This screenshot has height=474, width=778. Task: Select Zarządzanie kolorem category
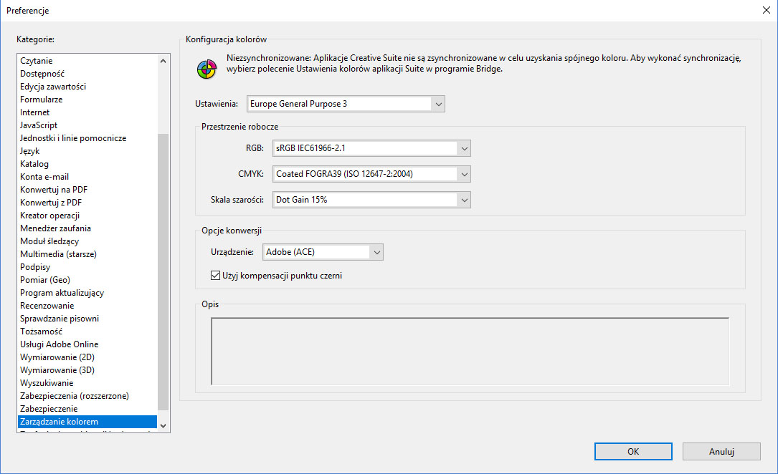[x=87, y=422]
